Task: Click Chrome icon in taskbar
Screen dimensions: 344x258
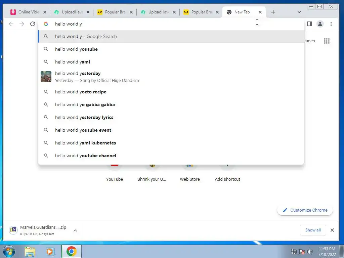Action: coord(72,251)
